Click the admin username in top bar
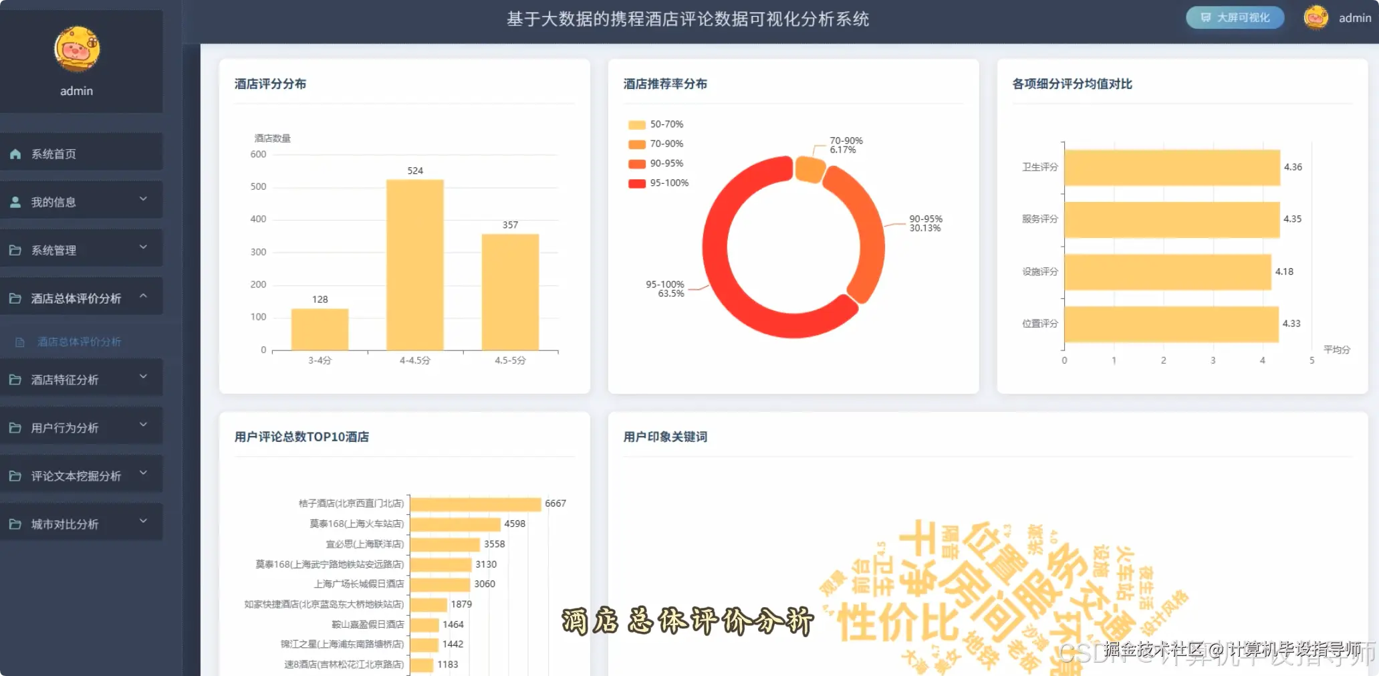 click(1355, 18)
